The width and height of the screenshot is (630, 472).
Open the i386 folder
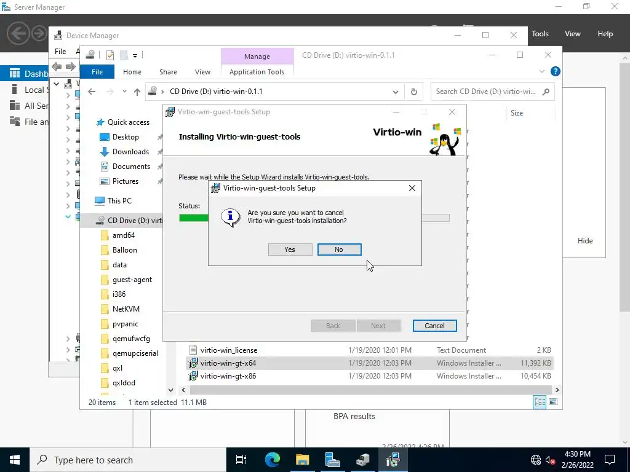[119, 294]
